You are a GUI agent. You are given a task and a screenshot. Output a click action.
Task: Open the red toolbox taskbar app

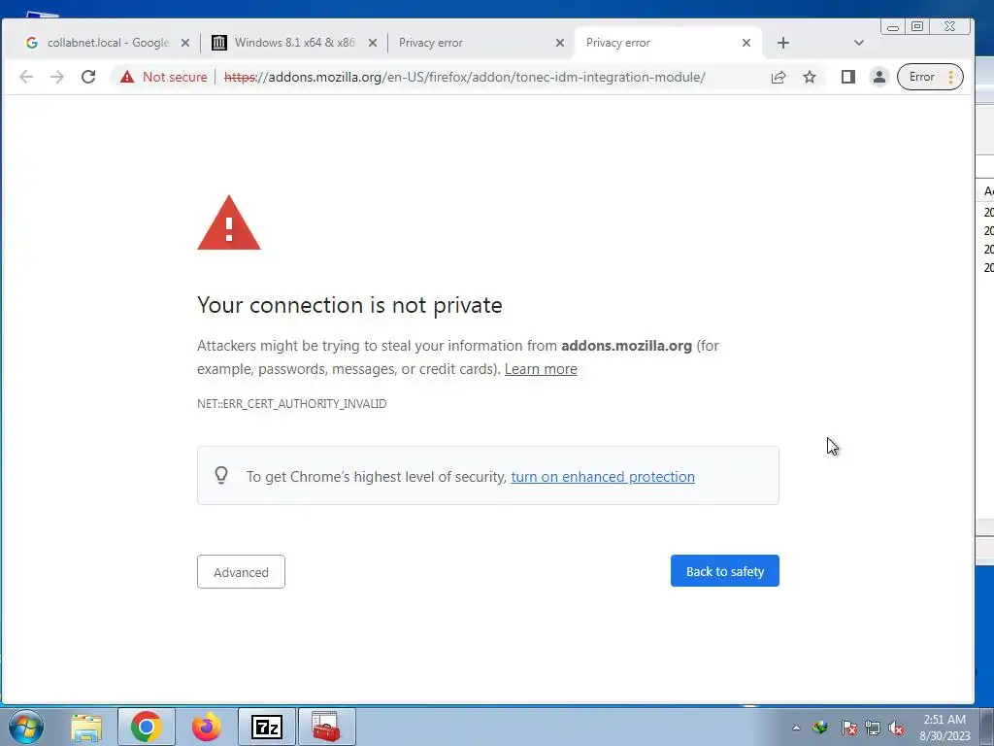(x=326, y=727)
